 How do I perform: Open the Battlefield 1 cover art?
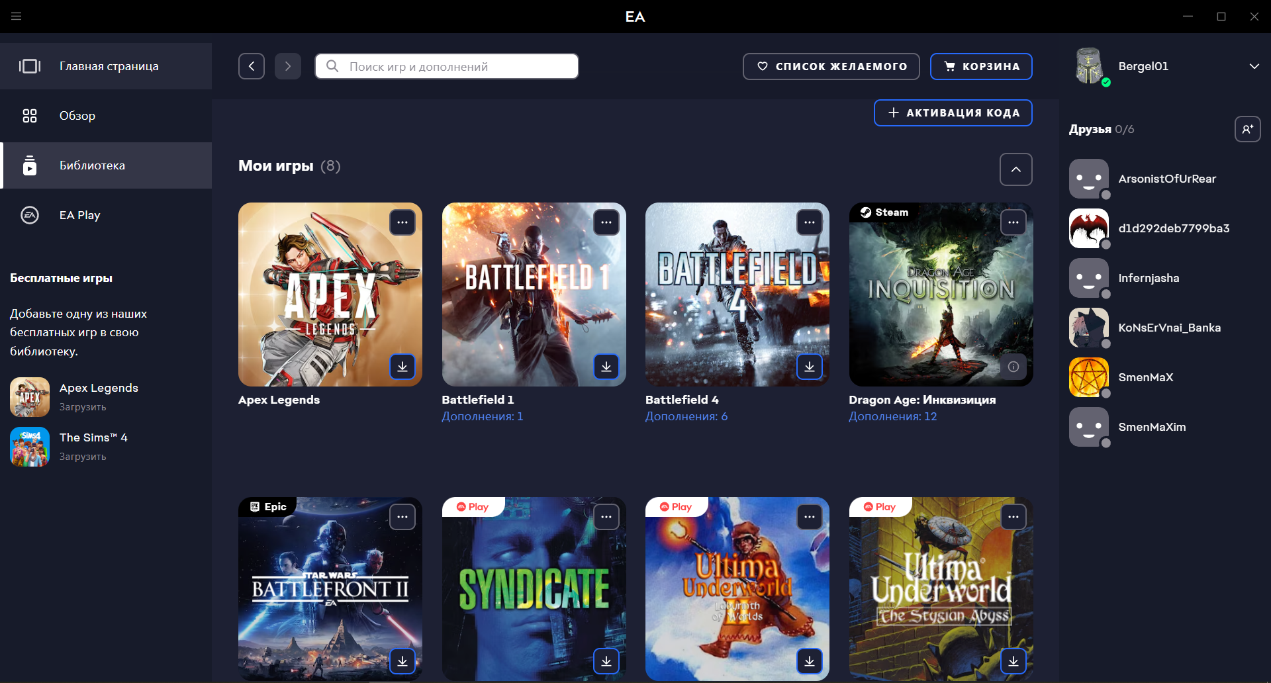tap(534, 295)
